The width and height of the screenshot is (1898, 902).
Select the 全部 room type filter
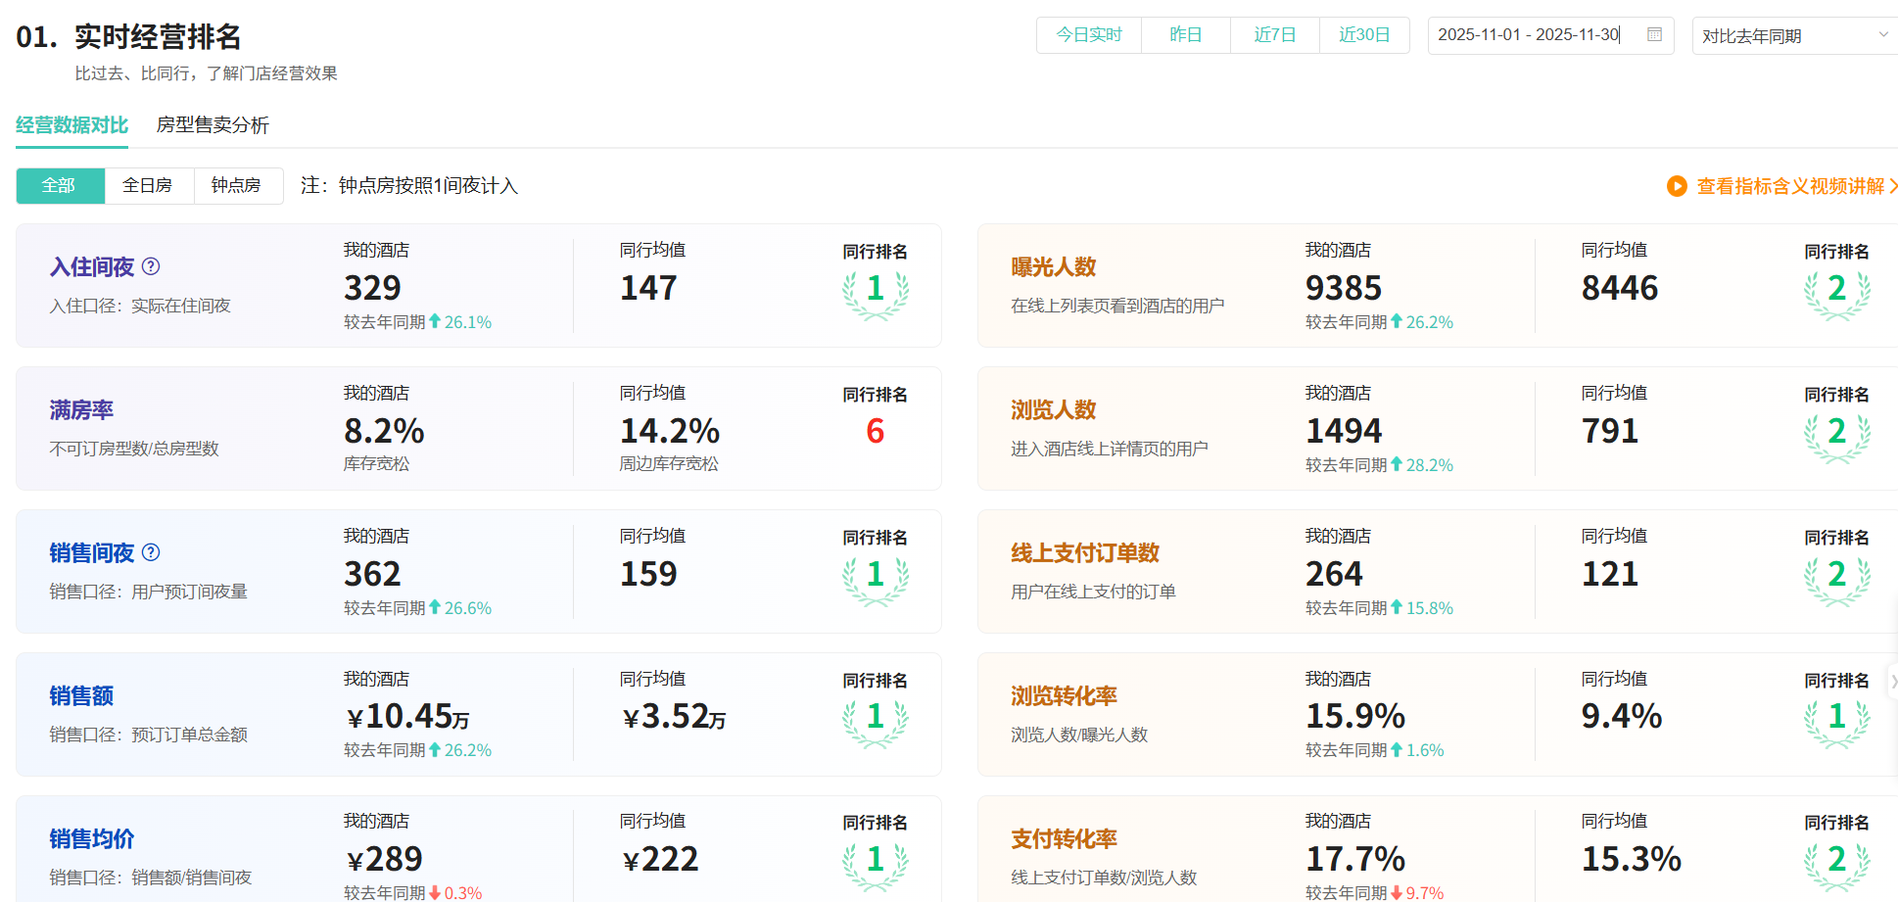[x=60, y=186]
